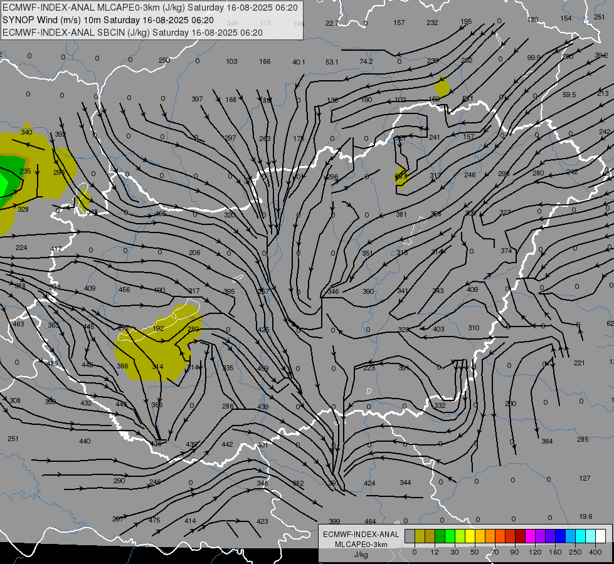Click the amber swatch right after 50
This screenshot has height=564, width=614.
click(x=480, y=536)
